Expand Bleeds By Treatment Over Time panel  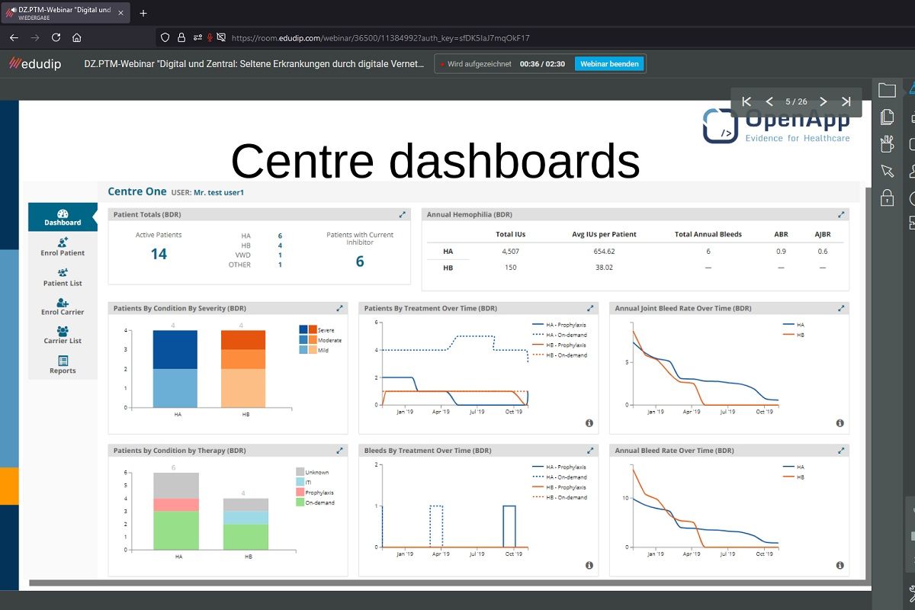(590, 451)
